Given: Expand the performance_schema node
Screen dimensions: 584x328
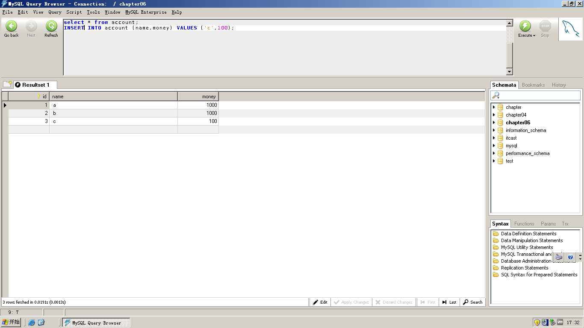Looking at the screenshot, I should 494,153.
